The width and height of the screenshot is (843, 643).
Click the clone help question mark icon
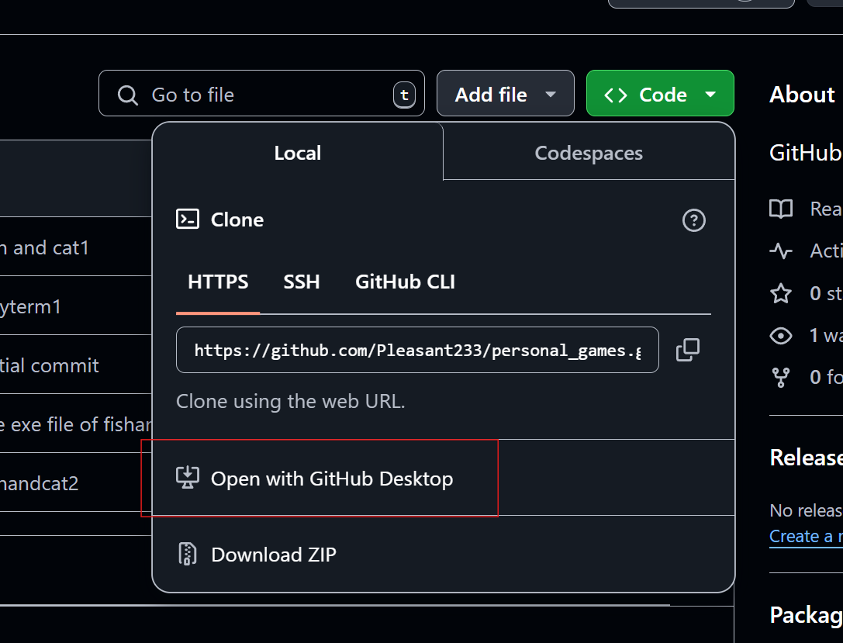tap(693, 220)
